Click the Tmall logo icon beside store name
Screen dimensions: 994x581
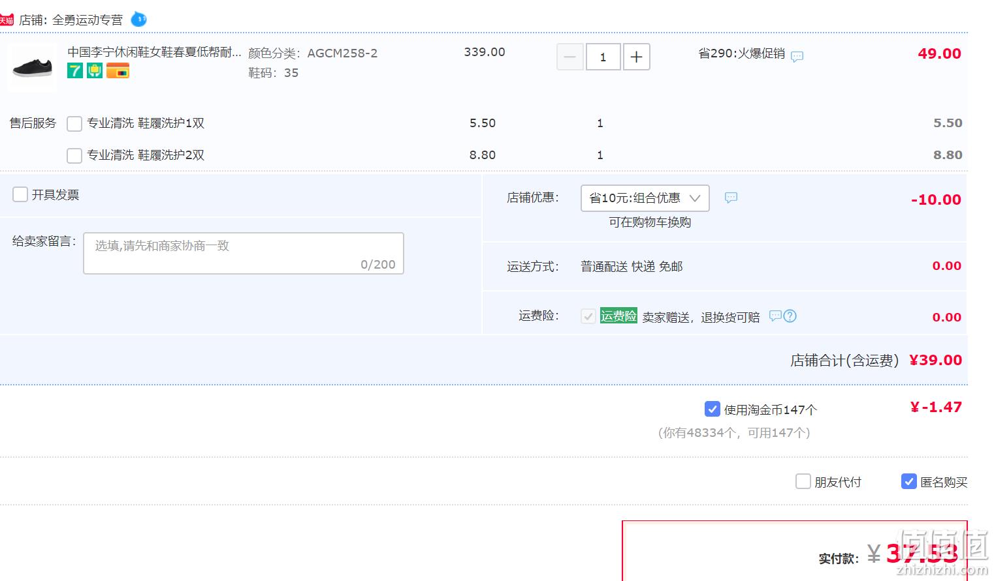point(7,20)
